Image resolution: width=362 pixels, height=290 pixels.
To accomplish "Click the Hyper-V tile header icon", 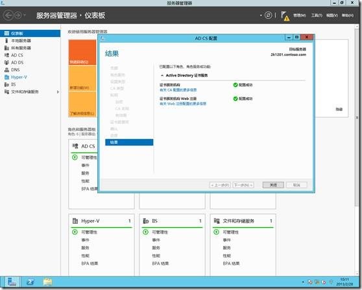I will click(75, 221).
